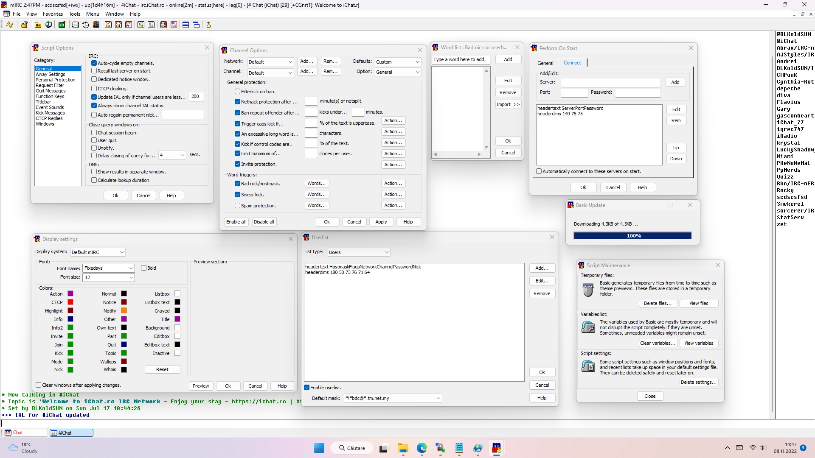Toggle Swear kick checkbox
The image size is (815, 458).
pos(238,195)
